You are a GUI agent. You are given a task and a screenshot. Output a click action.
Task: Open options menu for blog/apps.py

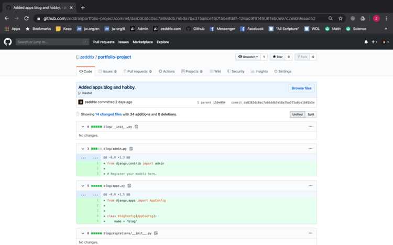(310, 186)
